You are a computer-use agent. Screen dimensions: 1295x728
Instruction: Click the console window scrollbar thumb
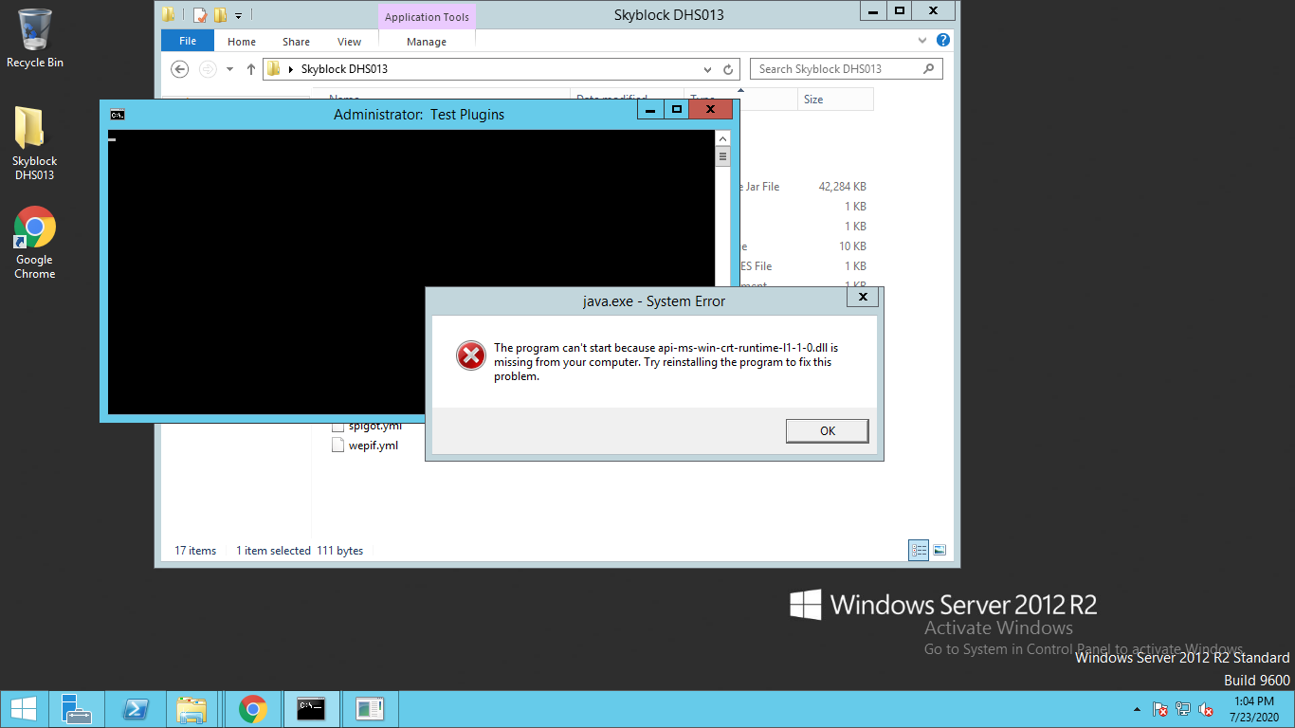tap(722, 156)
